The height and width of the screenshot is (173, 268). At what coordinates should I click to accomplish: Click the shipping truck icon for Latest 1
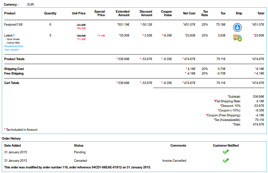(x=237, y=38)
